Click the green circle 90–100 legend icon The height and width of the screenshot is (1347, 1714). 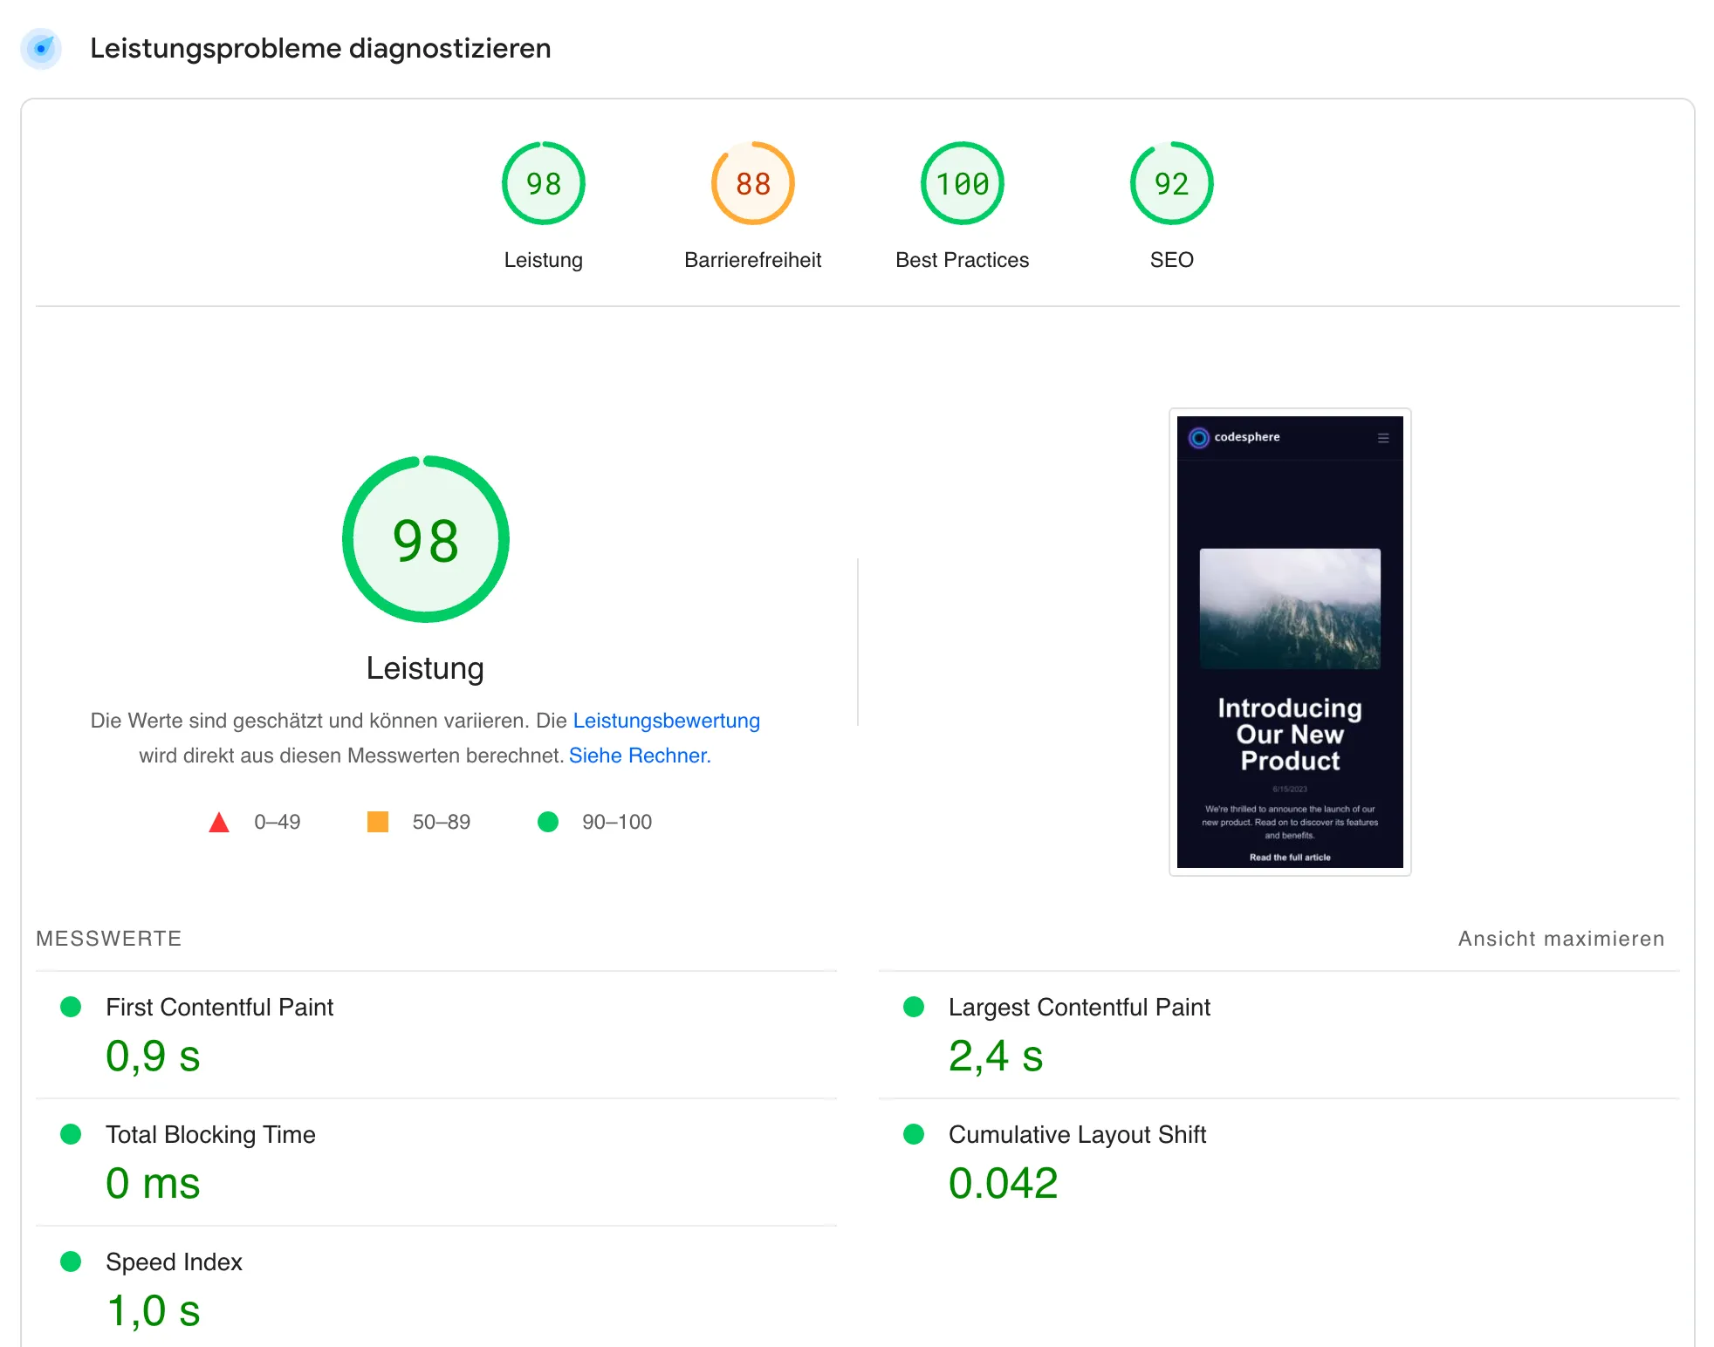click(548, 822)
